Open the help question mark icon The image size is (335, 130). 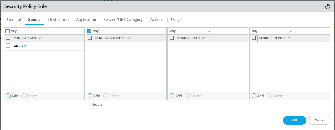(328, 6)
